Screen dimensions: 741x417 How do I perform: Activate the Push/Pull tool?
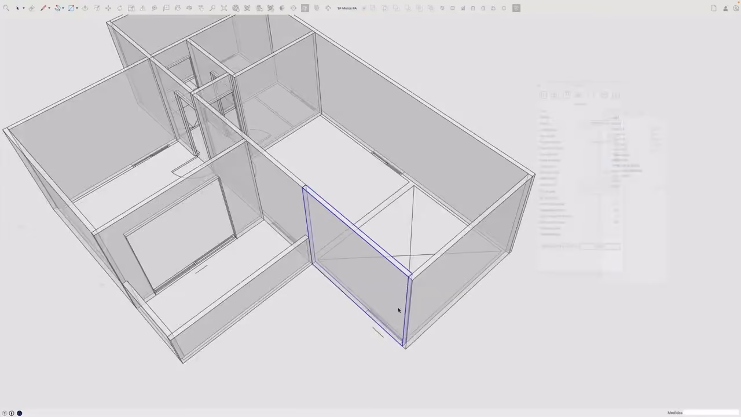pyautogui.click(x=85, y=8)
